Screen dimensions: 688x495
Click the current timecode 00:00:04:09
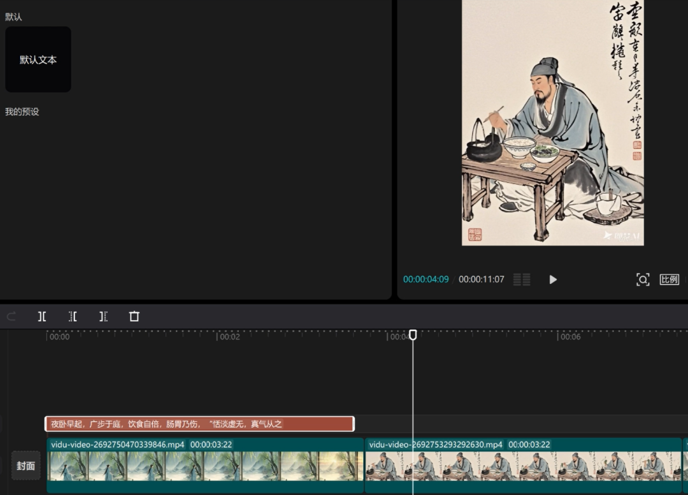click(426, 279)
